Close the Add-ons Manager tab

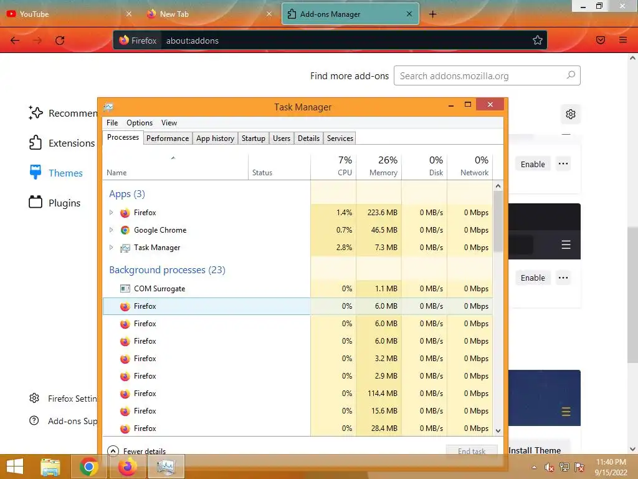tap(409, 14)
